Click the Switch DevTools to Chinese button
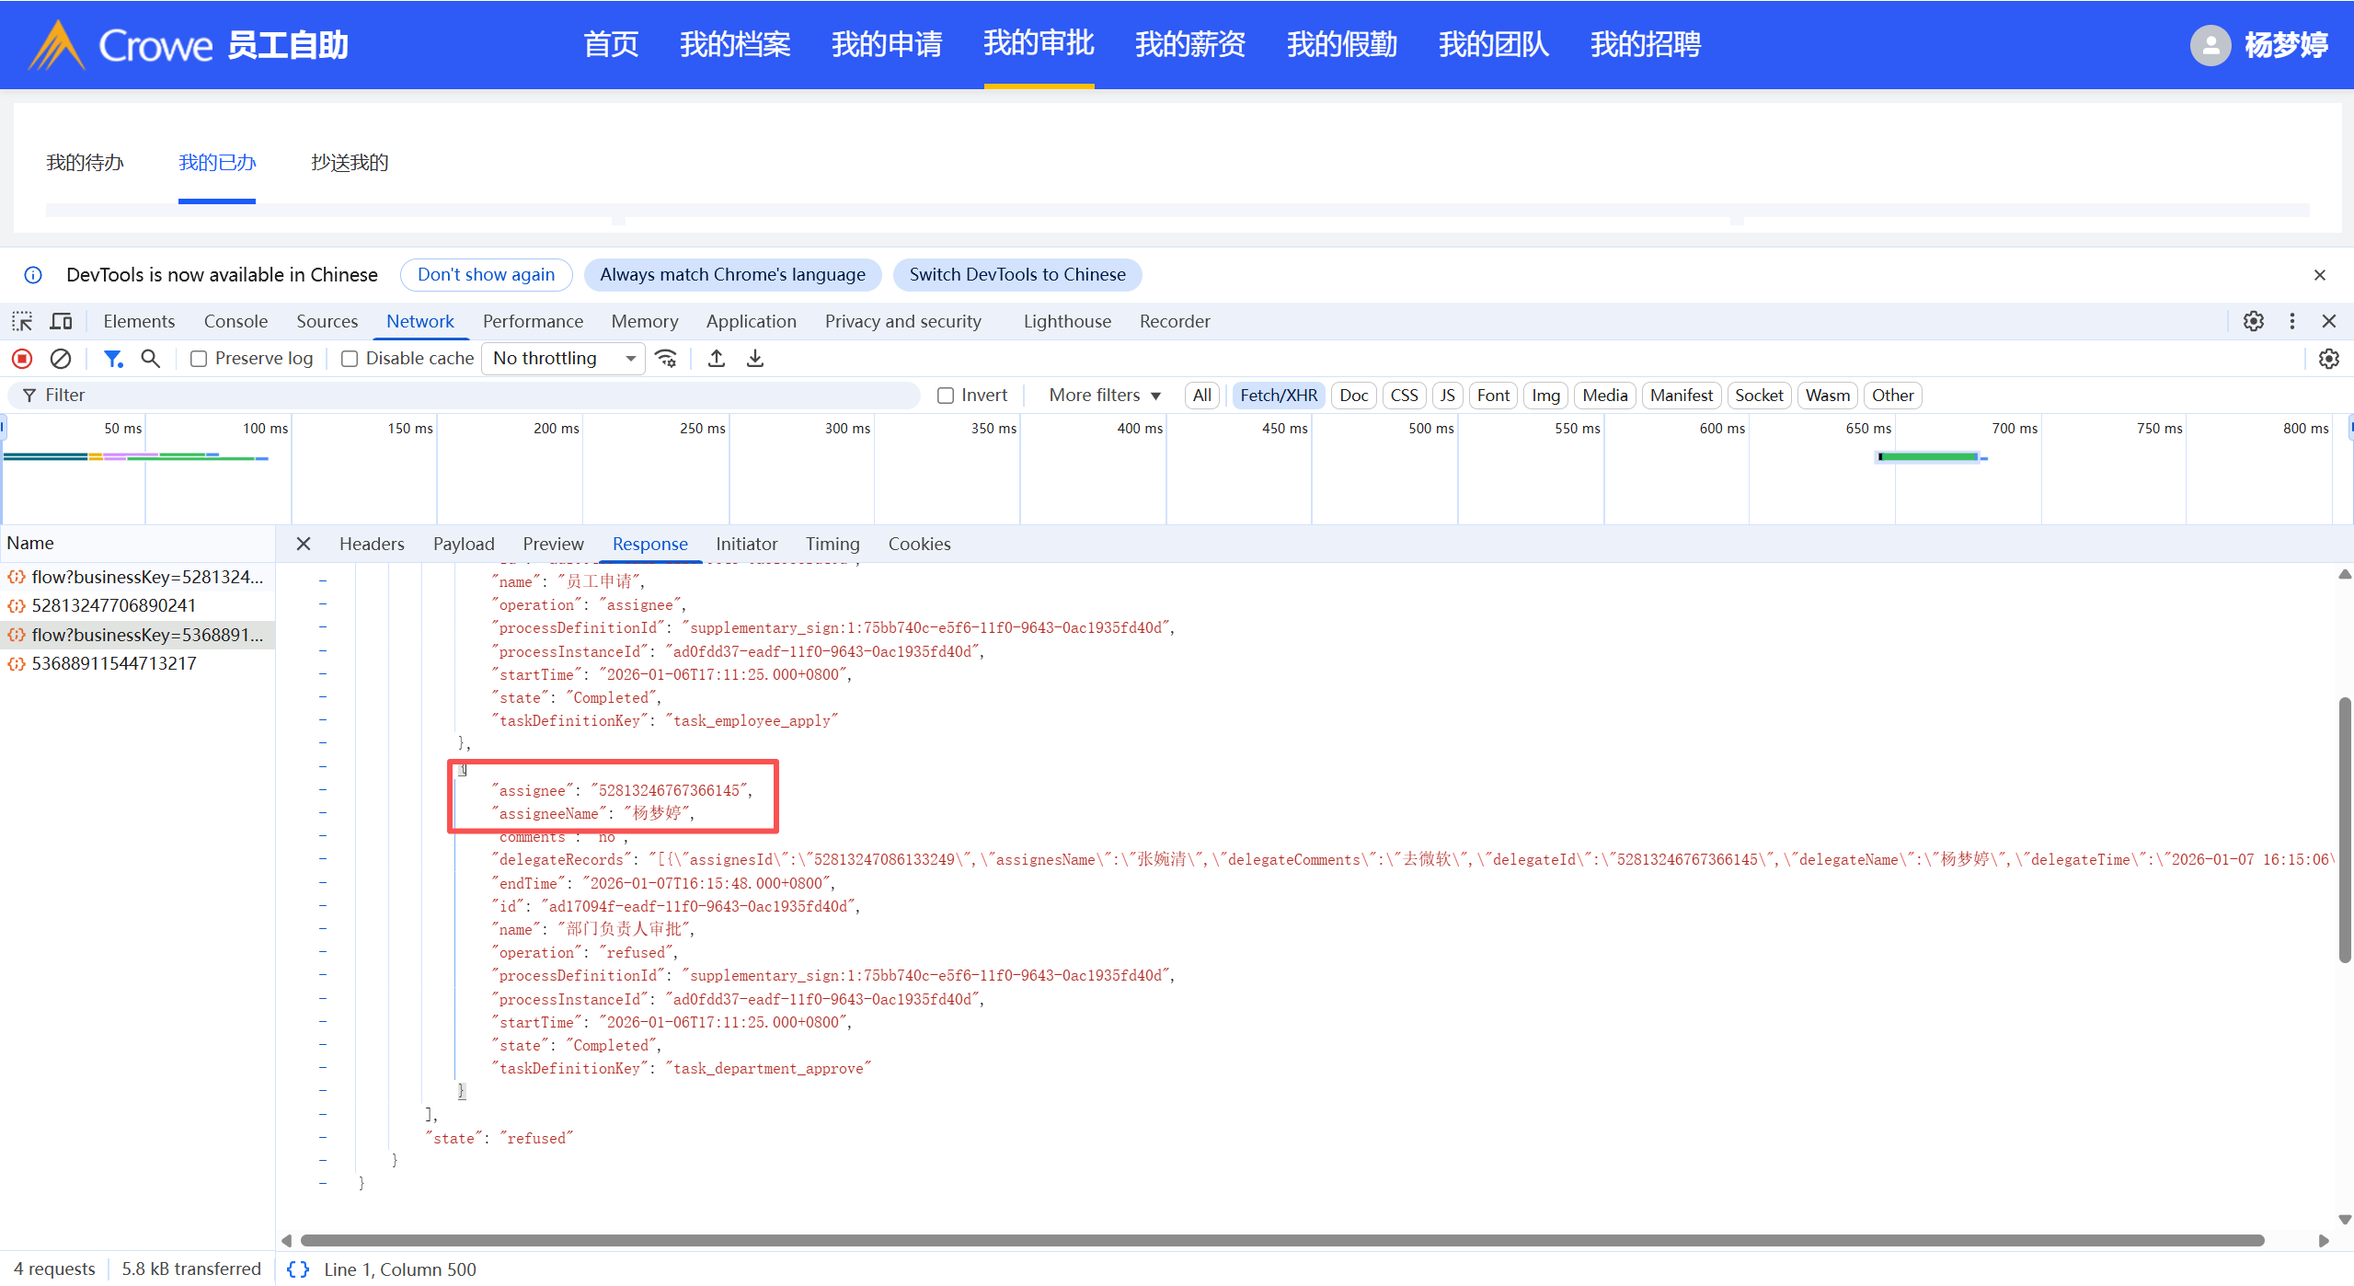Viewport: 2354px width, 1286px height. [x=1016, y=274]
